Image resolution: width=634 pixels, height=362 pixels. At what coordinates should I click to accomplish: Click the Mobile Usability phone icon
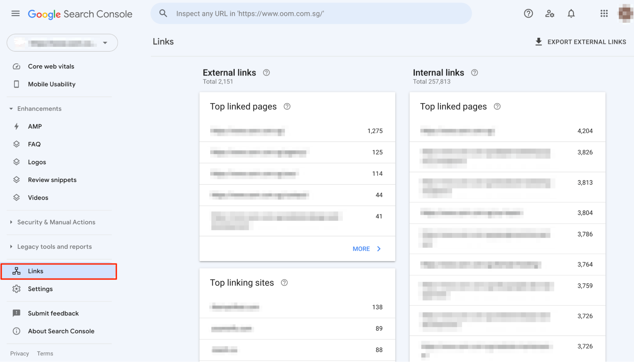coord(16,84)
